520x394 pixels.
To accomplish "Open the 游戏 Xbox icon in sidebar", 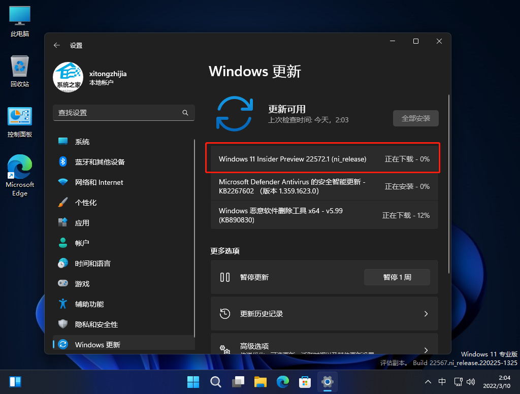I will point(62,284).
